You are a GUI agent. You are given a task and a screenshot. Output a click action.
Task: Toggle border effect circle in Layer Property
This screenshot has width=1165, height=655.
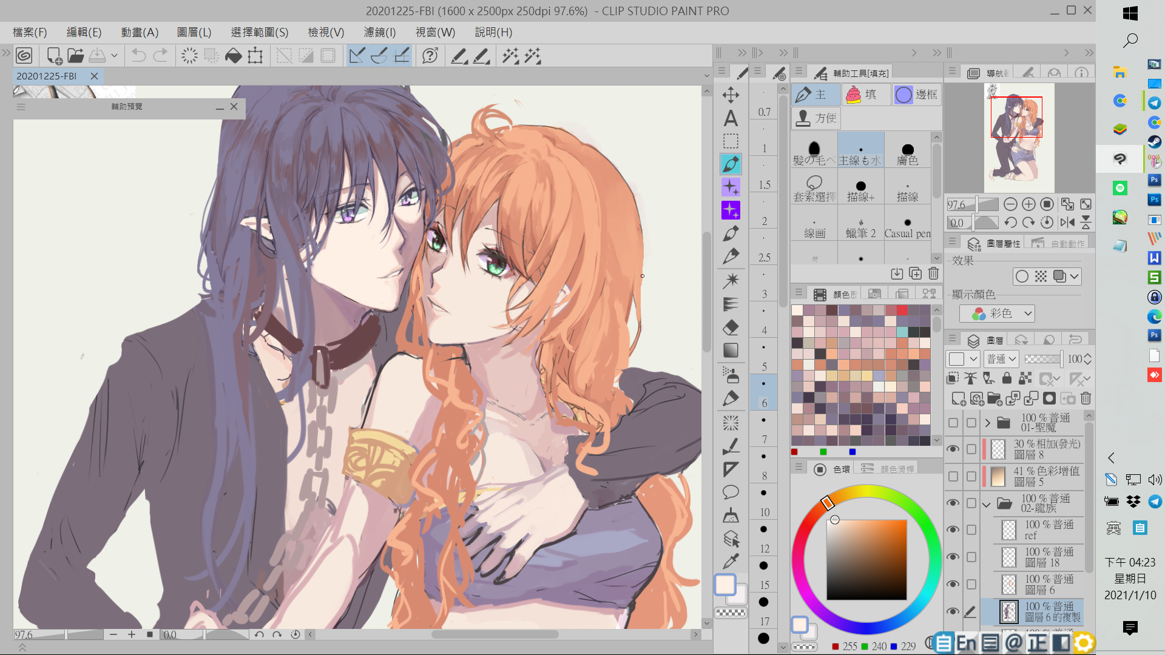pyautogui.click(x=1022, y=277)
